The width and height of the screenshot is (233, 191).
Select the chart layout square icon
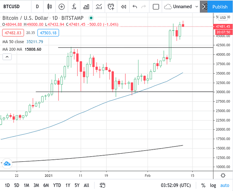(156, 7)
